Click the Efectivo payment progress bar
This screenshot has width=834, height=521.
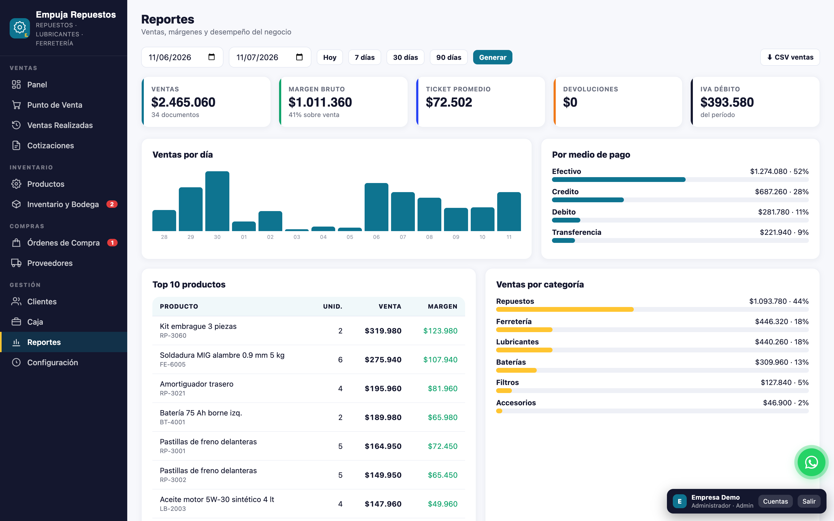(x=680, y=180)
